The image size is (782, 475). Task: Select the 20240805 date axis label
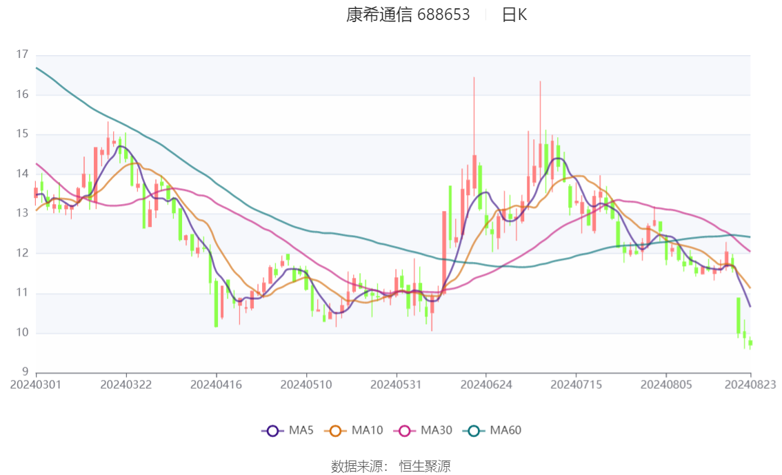(666, 385)
